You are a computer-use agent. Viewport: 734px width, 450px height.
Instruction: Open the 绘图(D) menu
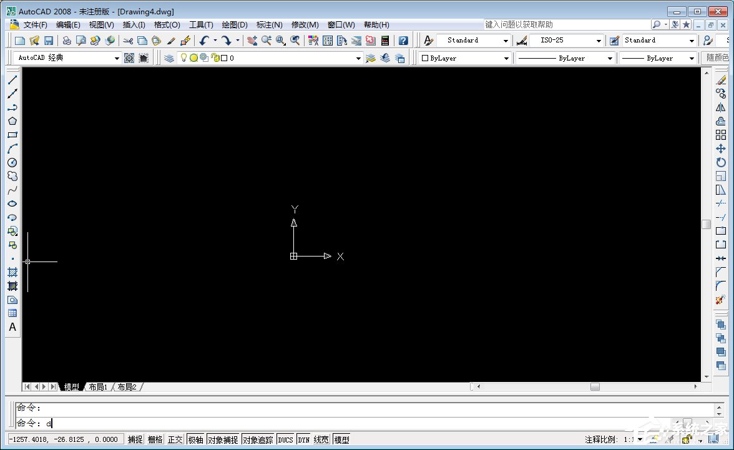[234, 24]
